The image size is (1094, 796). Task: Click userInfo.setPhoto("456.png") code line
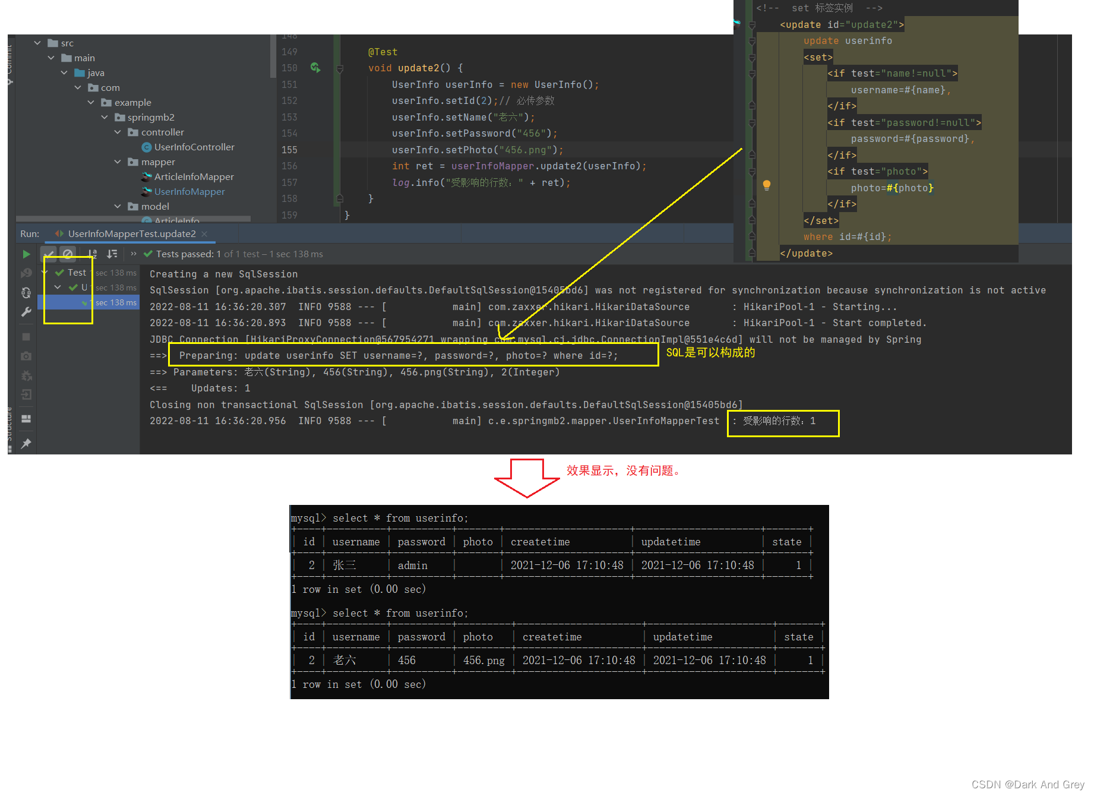coord(478,150)
